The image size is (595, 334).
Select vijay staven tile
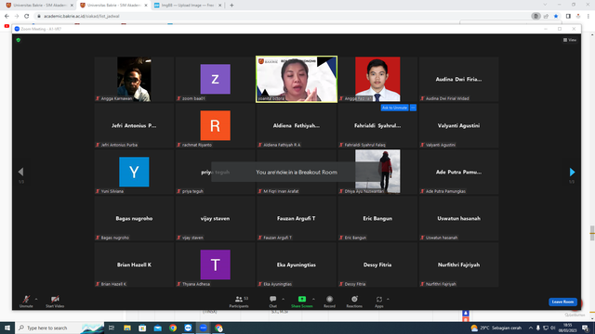pos(215,219)
